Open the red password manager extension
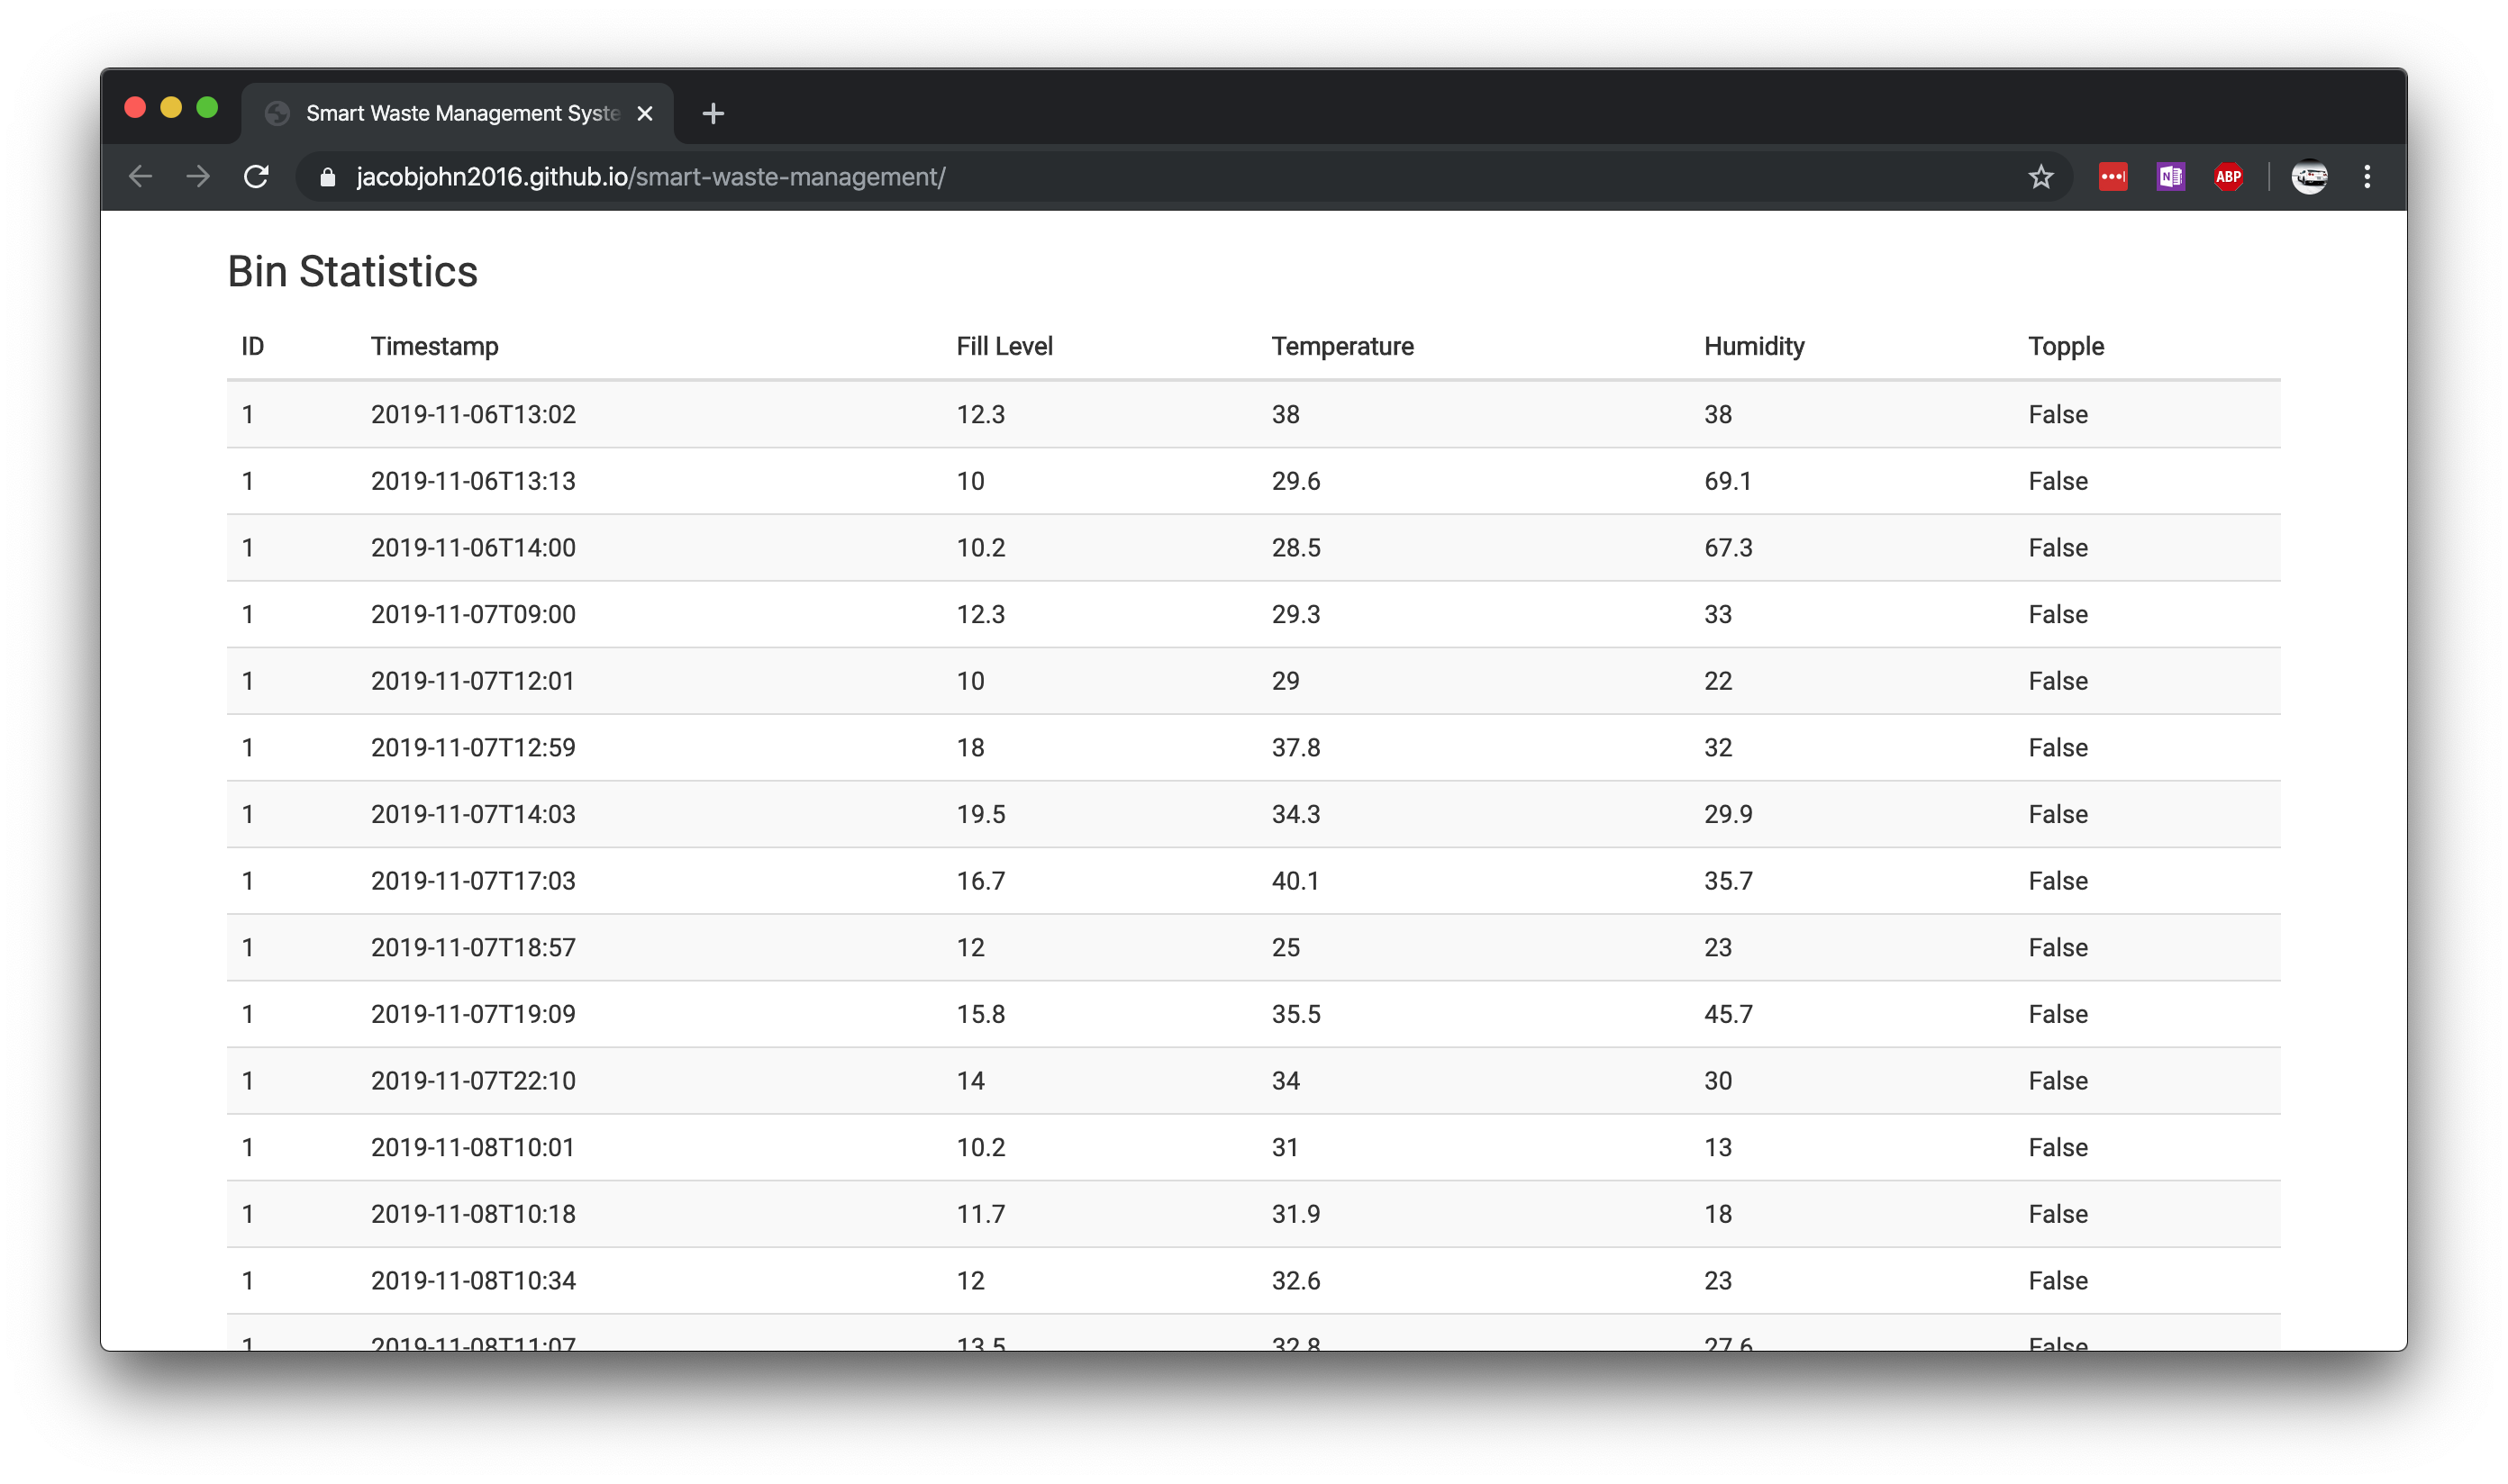This screenshot has width=2508, height=1484. [x=2112, y=177]
